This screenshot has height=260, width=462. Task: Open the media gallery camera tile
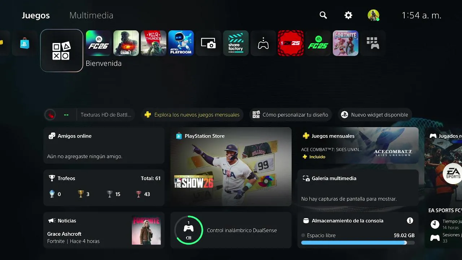208,43
